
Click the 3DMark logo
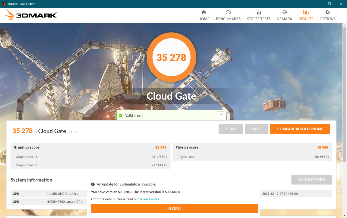point(31,15)
